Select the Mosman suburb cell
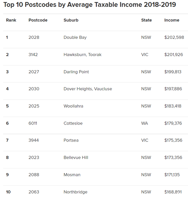The width and height of the screenshot is (188, 198). (72, 175)
